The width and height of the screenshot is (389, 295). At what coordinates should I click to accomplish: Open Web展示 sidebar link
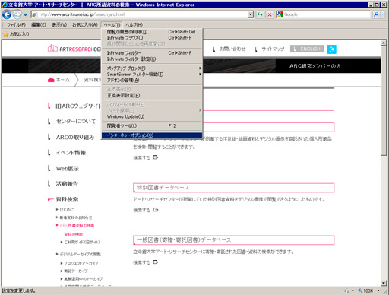point(68,168)
